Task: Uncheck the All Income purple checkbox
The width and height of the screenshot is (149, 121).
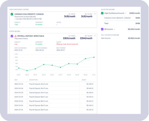Action: pos(102,29)
